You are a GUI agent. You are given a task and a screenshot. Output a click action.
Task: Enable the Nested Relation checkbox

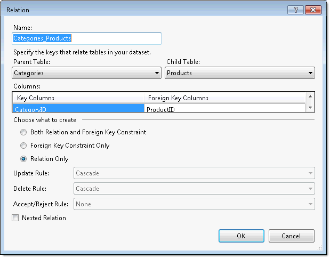point(15,218)
